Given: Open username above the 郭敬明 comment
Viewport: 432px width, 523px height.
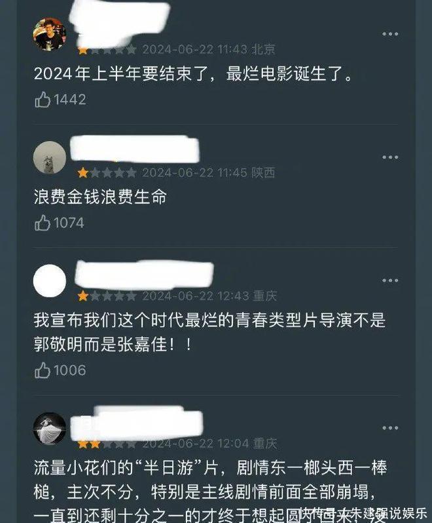Looking at the screenshot, I should [x=144, y=274].
